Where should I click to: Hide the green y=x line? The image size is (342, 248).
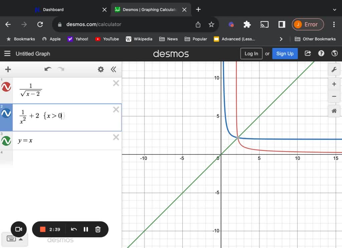pos(6,140)
